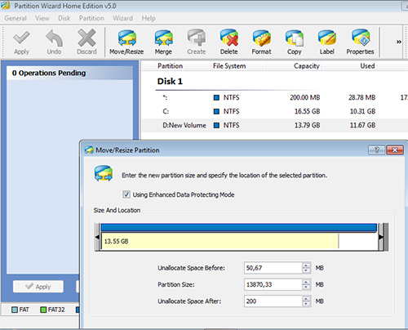Click the Disk 1 heading
The height and width of the screenshot is (330, 408).
coord(170,81)
